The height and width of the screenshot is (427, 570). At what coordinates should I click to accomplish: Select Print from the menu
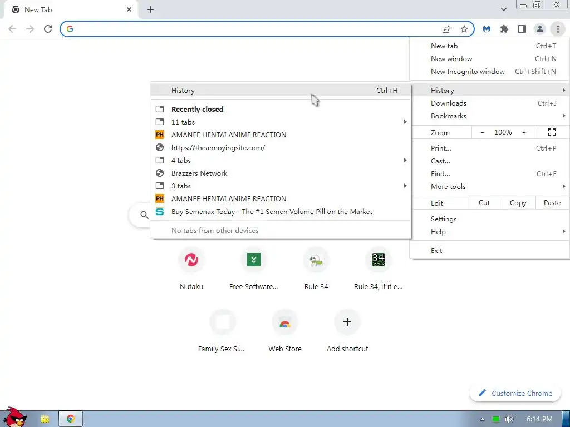pyautogui.click(x=490, y=148)
